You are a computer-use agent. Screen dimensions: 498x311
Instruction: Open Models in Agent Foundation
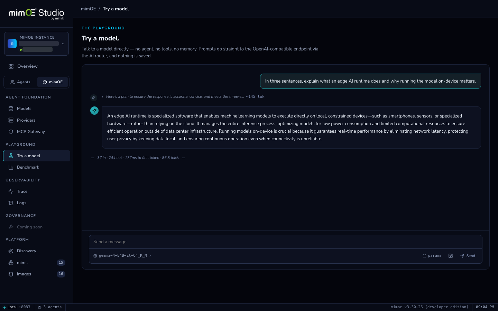pyautogui.click(x=36, y=109)
